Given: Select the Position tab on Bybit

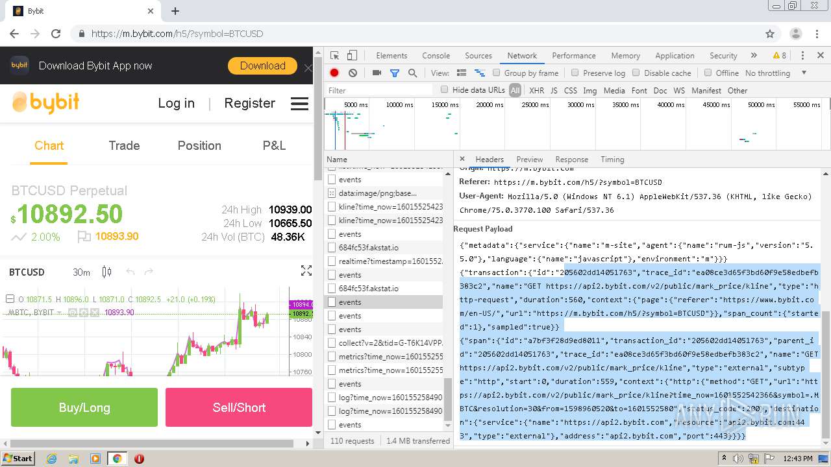Looking at the screenshot, I should [x=199, y=146].
